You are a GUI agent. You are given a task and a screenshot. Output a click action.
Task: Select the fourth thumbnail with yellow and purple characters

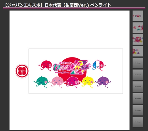point(138,51)
